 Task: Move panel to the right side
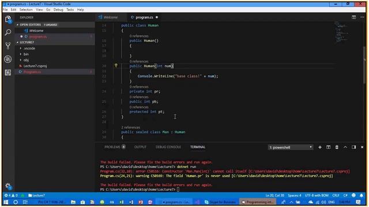[353, 147]
